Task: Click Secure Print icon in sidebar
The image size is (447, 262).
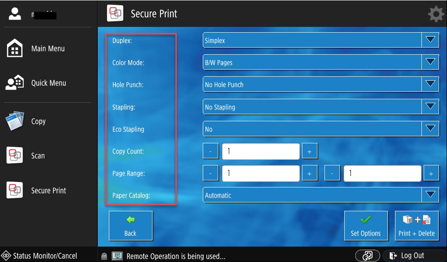Action: 15,190
